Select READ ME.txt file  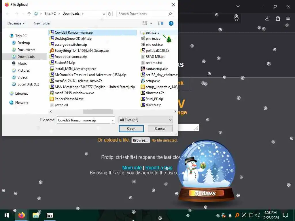coord(153,57)
